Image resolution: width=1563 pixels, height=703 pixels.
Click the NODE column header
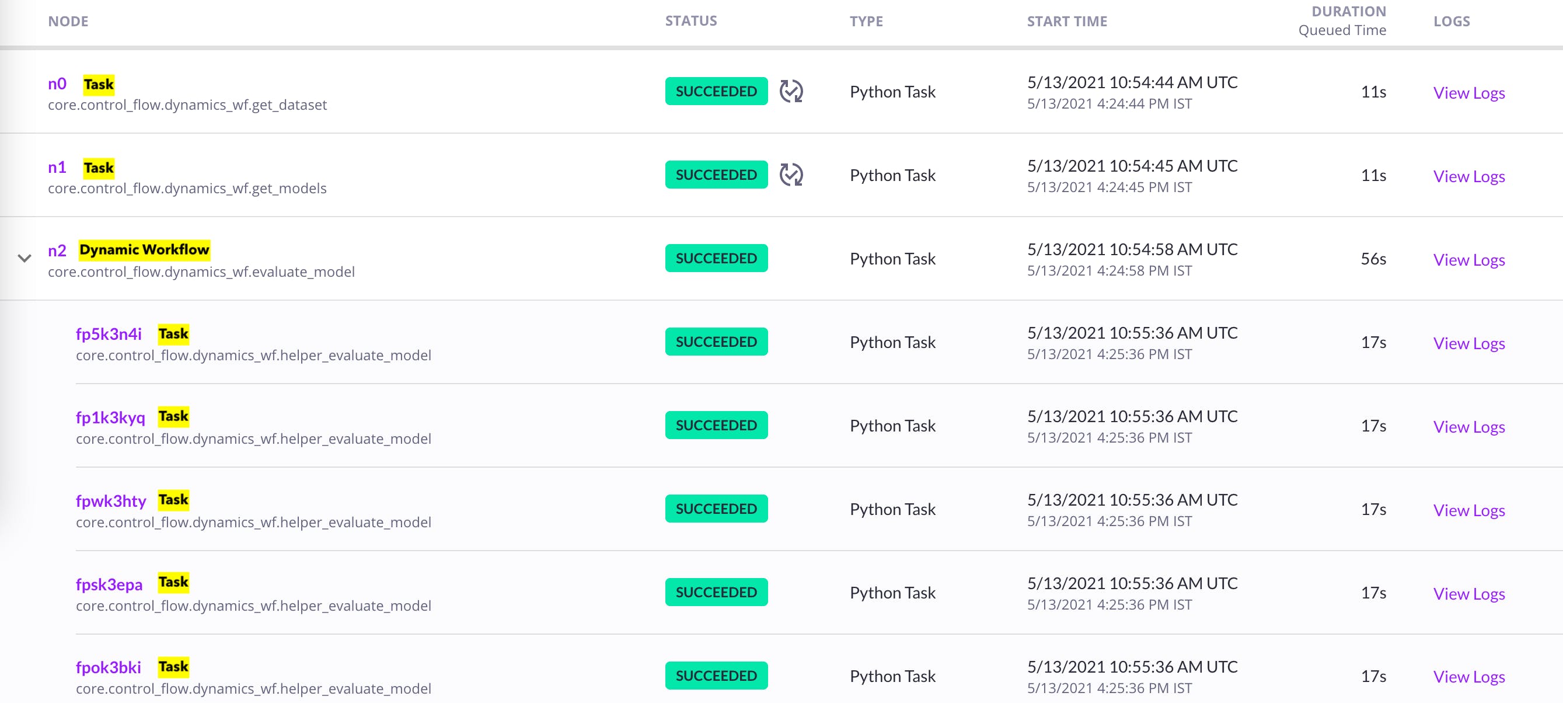(68, 21)
